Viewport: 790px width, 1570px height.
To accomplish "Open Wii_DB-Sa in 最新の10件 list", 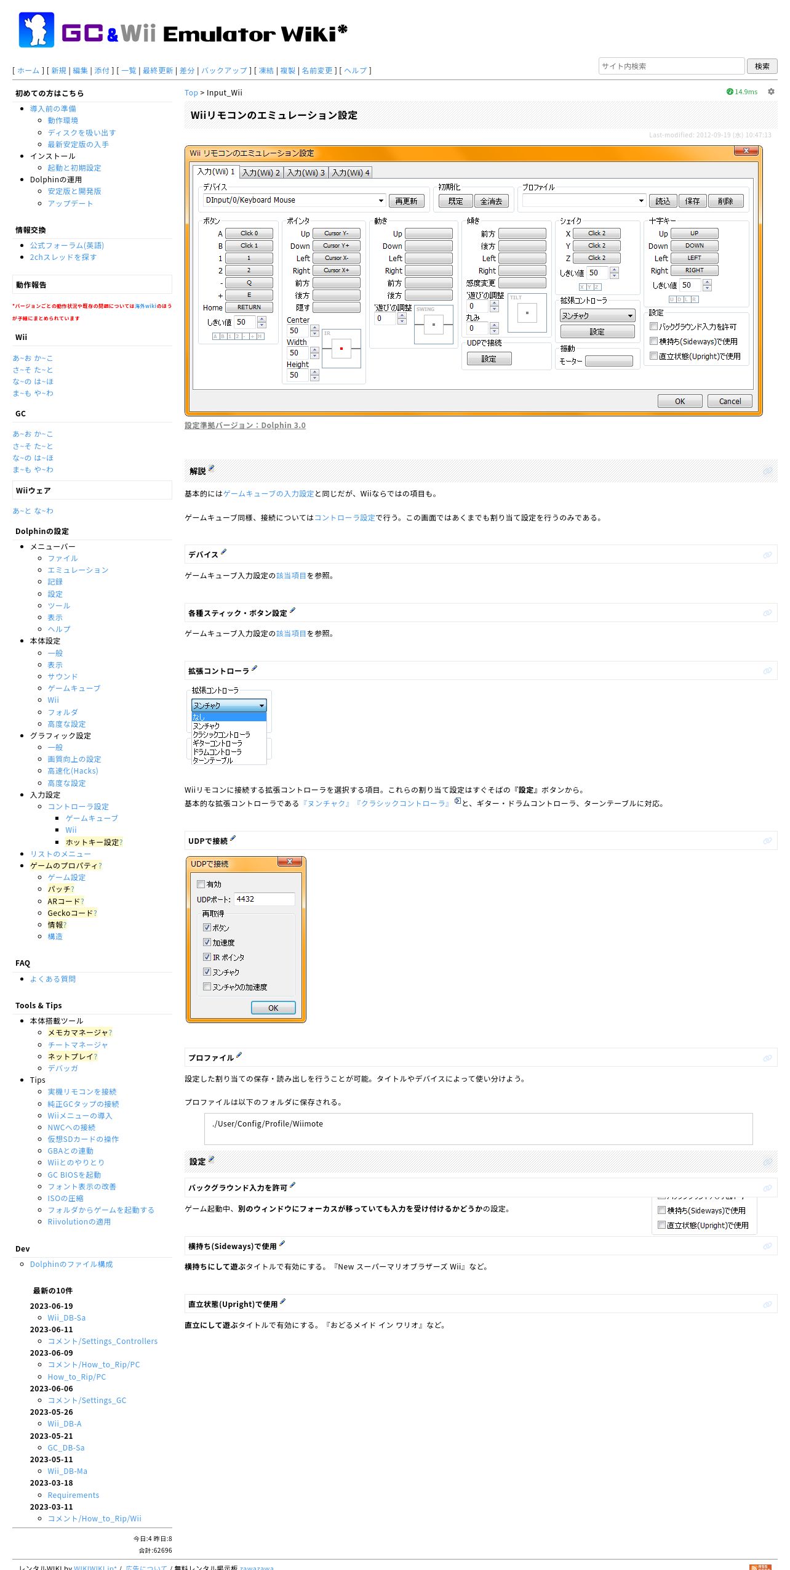I will (x=66, y=1317).
